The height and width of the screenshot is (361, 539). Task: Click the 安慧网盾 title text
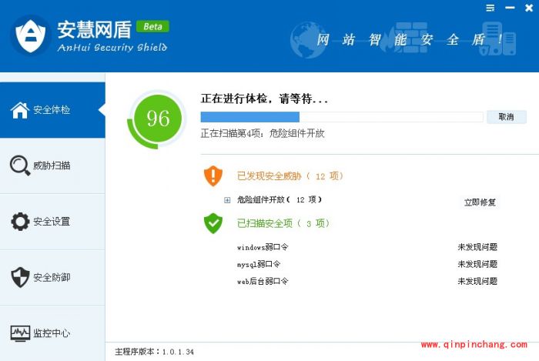coord(95,29)
